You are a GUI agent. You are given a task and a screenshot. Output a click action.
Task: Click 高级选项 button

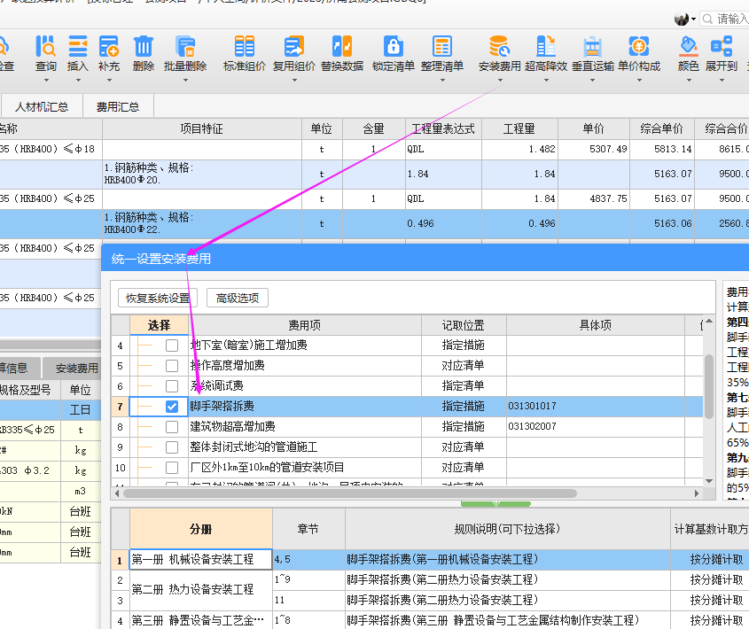[238, 298]
